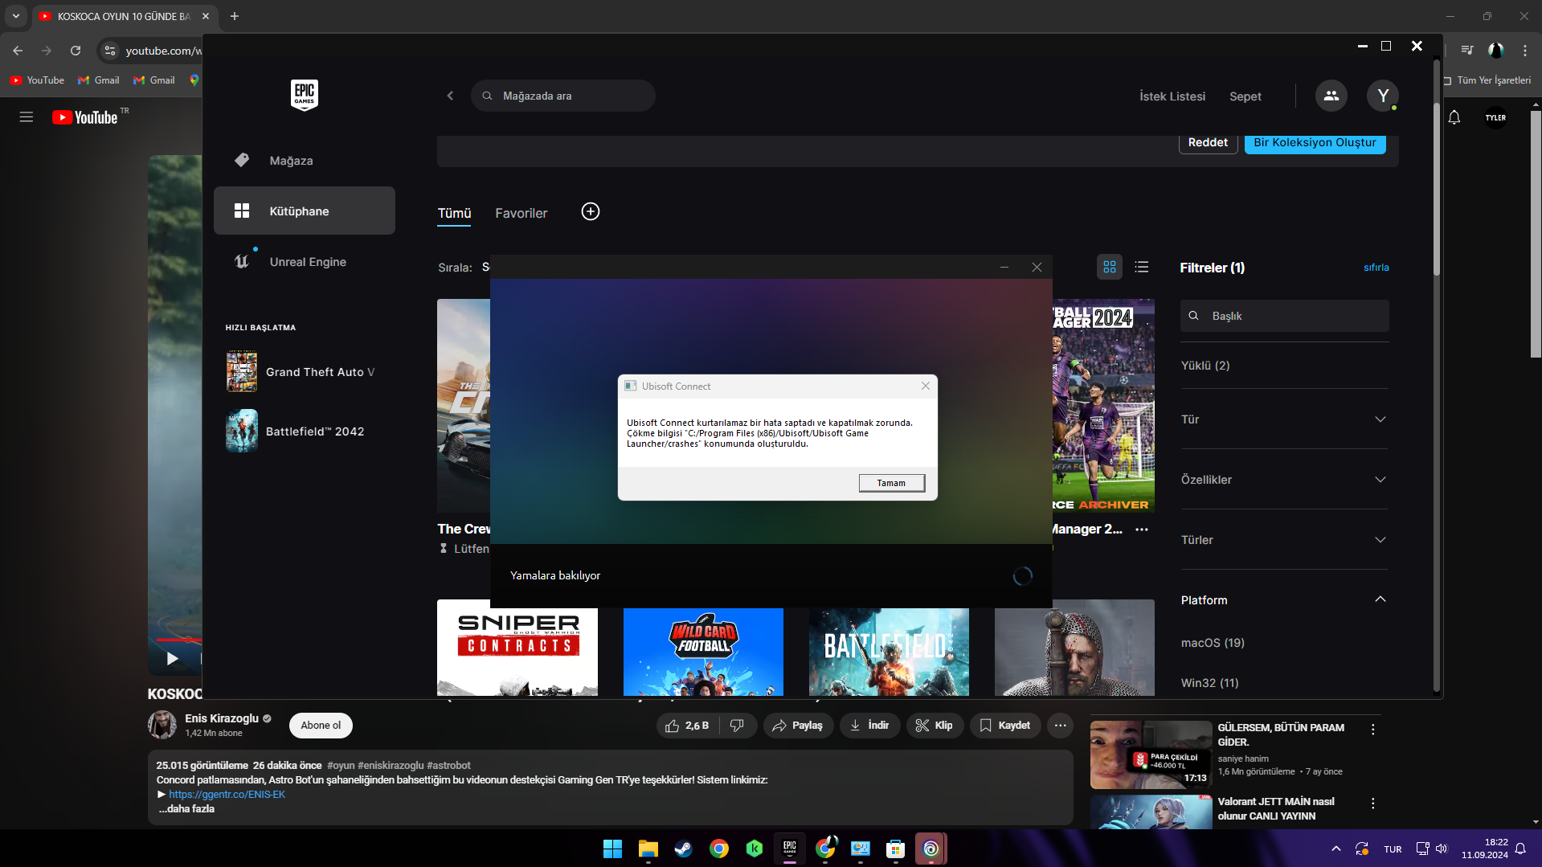Click the Epic Games logo
The width and height of the screenshot is (1542, 867).
pyautogui.click(x=304, y=95)
